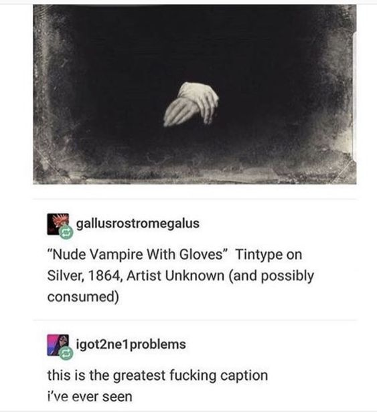Visit the gallusrostromegalus blog username link
This screenshot has width=377, height=412.
pyautogui.click(x=138, y=224)
